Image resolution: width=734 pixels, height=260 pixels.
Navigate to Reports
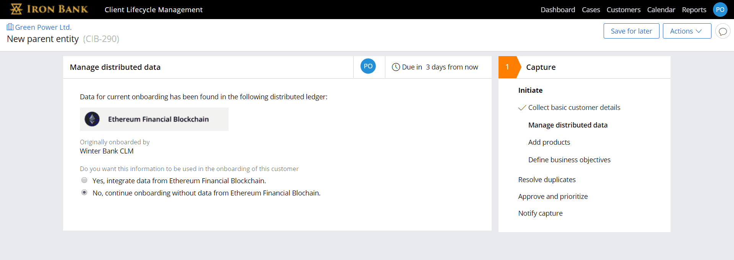pyautogui.click(x=694, y=10)
